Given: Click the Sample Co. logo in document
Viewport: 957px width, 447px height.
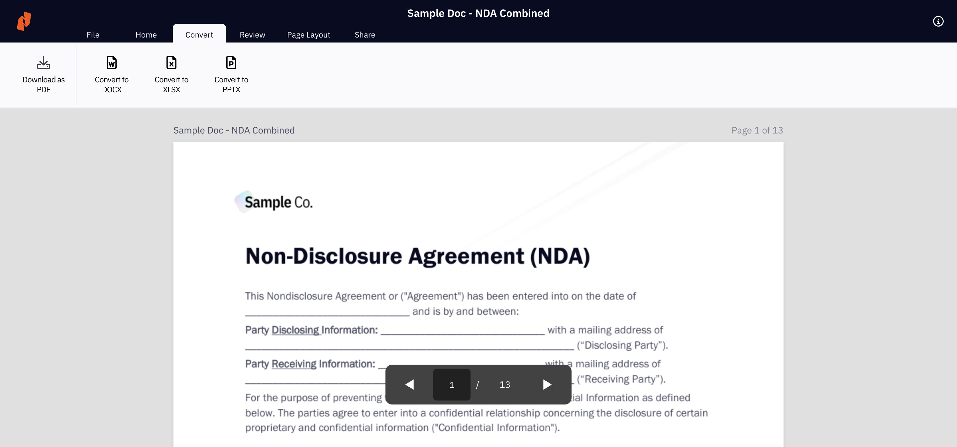Looking at the screenshot, I should click(x=274, y=202).
